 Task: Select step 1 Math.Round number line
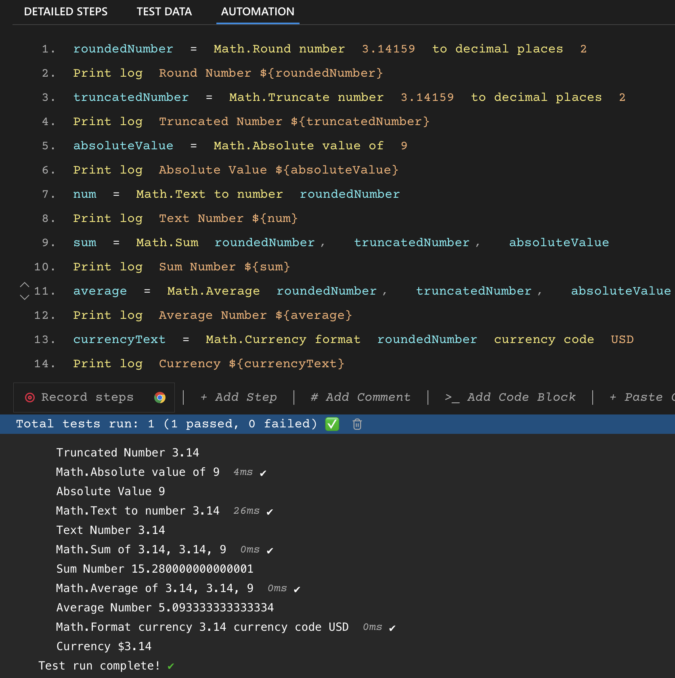[279, 49]
